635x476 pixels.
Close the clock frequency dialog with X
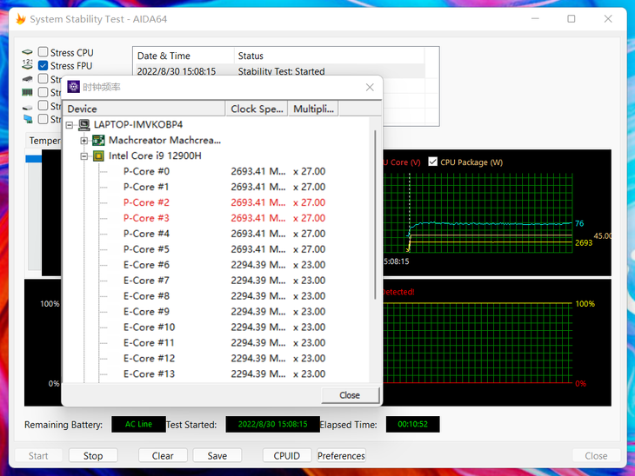tap(370, 87)
